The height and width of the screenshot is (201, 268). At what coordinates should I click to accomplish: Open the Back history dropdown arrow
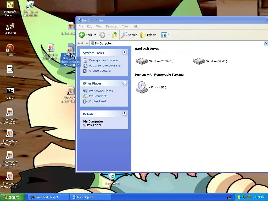(95, 35)
